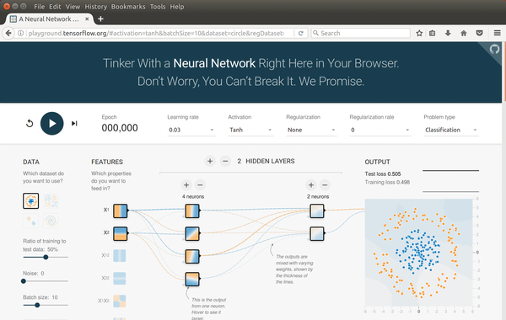The width and height of the screenshot is (506, 320).
Task: Open the Regularization dropdown showing None
Action: (x=311, y=130)
